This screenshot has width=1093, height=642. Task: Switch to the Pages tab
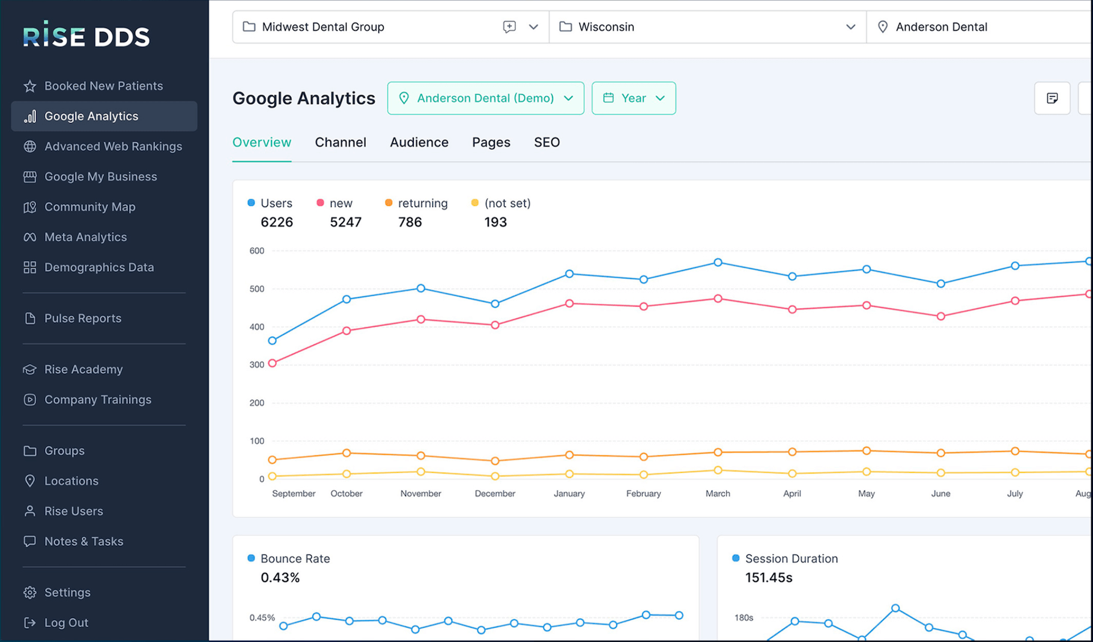pos(491,143)
